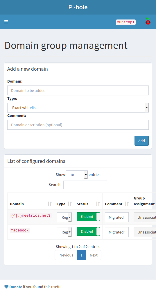Toggle Enabled status for meetrics.net regex
The height and width of the screenshot is (294, 156).
click(88, 217)
